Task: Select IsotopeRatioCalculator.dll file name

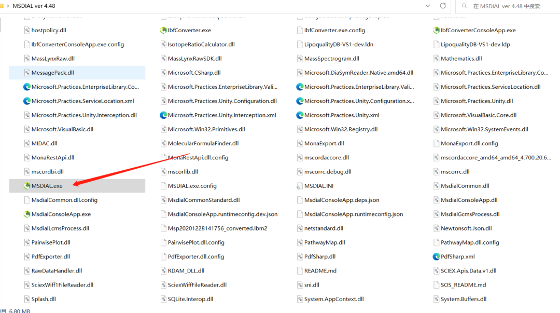Action: click(x=201, y=44)
